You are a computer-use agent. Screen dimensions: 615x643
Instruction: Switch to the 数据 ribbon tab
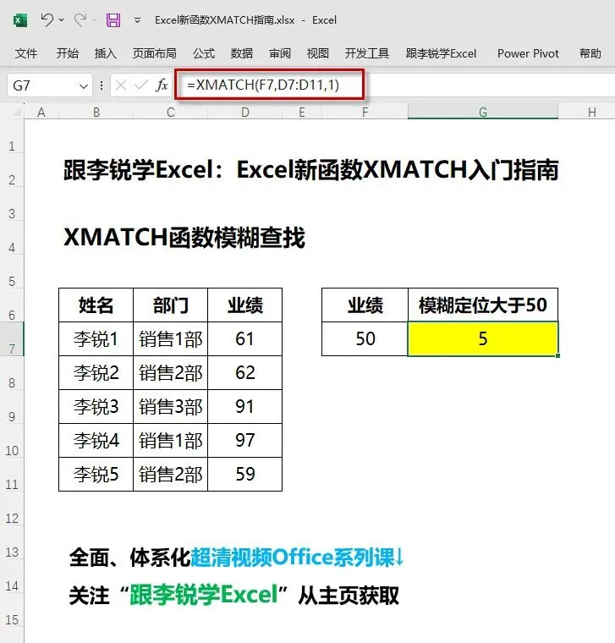click(x=241, y=53)
